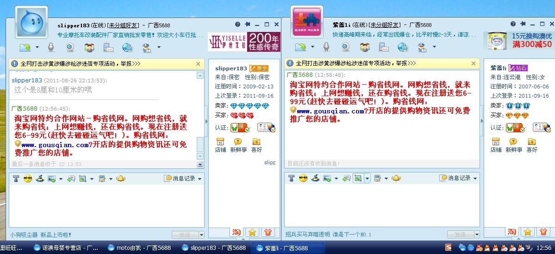
Task: Collapse 紫蔷li side profile panel arrow
Action: 482,121
